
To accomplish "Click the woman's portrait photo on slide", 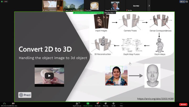I will pos(116,76).
